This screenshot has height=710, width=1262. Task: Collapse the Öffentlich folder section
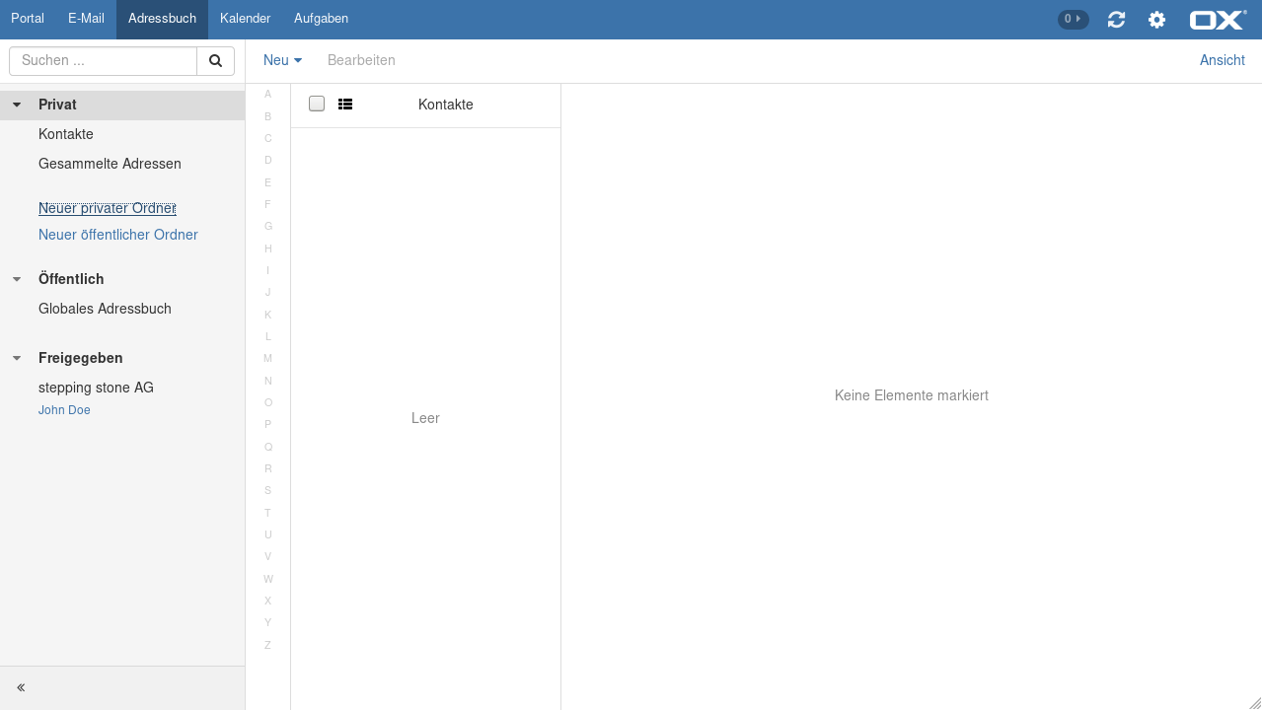coord(17,279)
